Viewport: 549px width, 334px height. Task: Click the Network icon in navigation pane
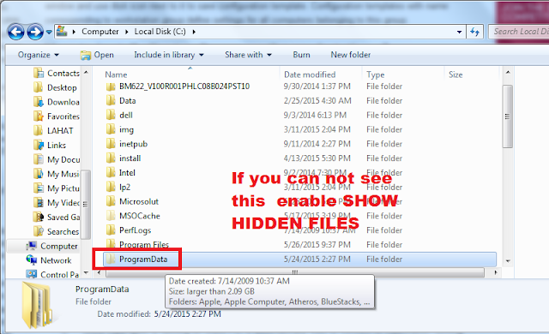31,260
